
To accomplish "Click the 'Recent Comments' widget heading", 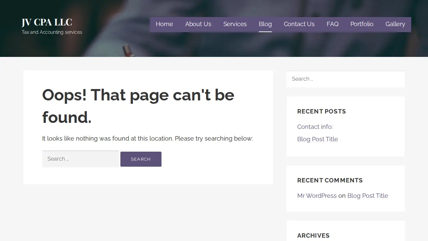I will click(330, 180).
